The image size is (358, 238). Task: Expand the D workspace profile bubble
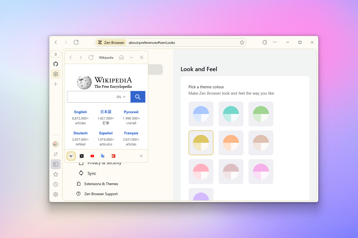click(56, 54)
